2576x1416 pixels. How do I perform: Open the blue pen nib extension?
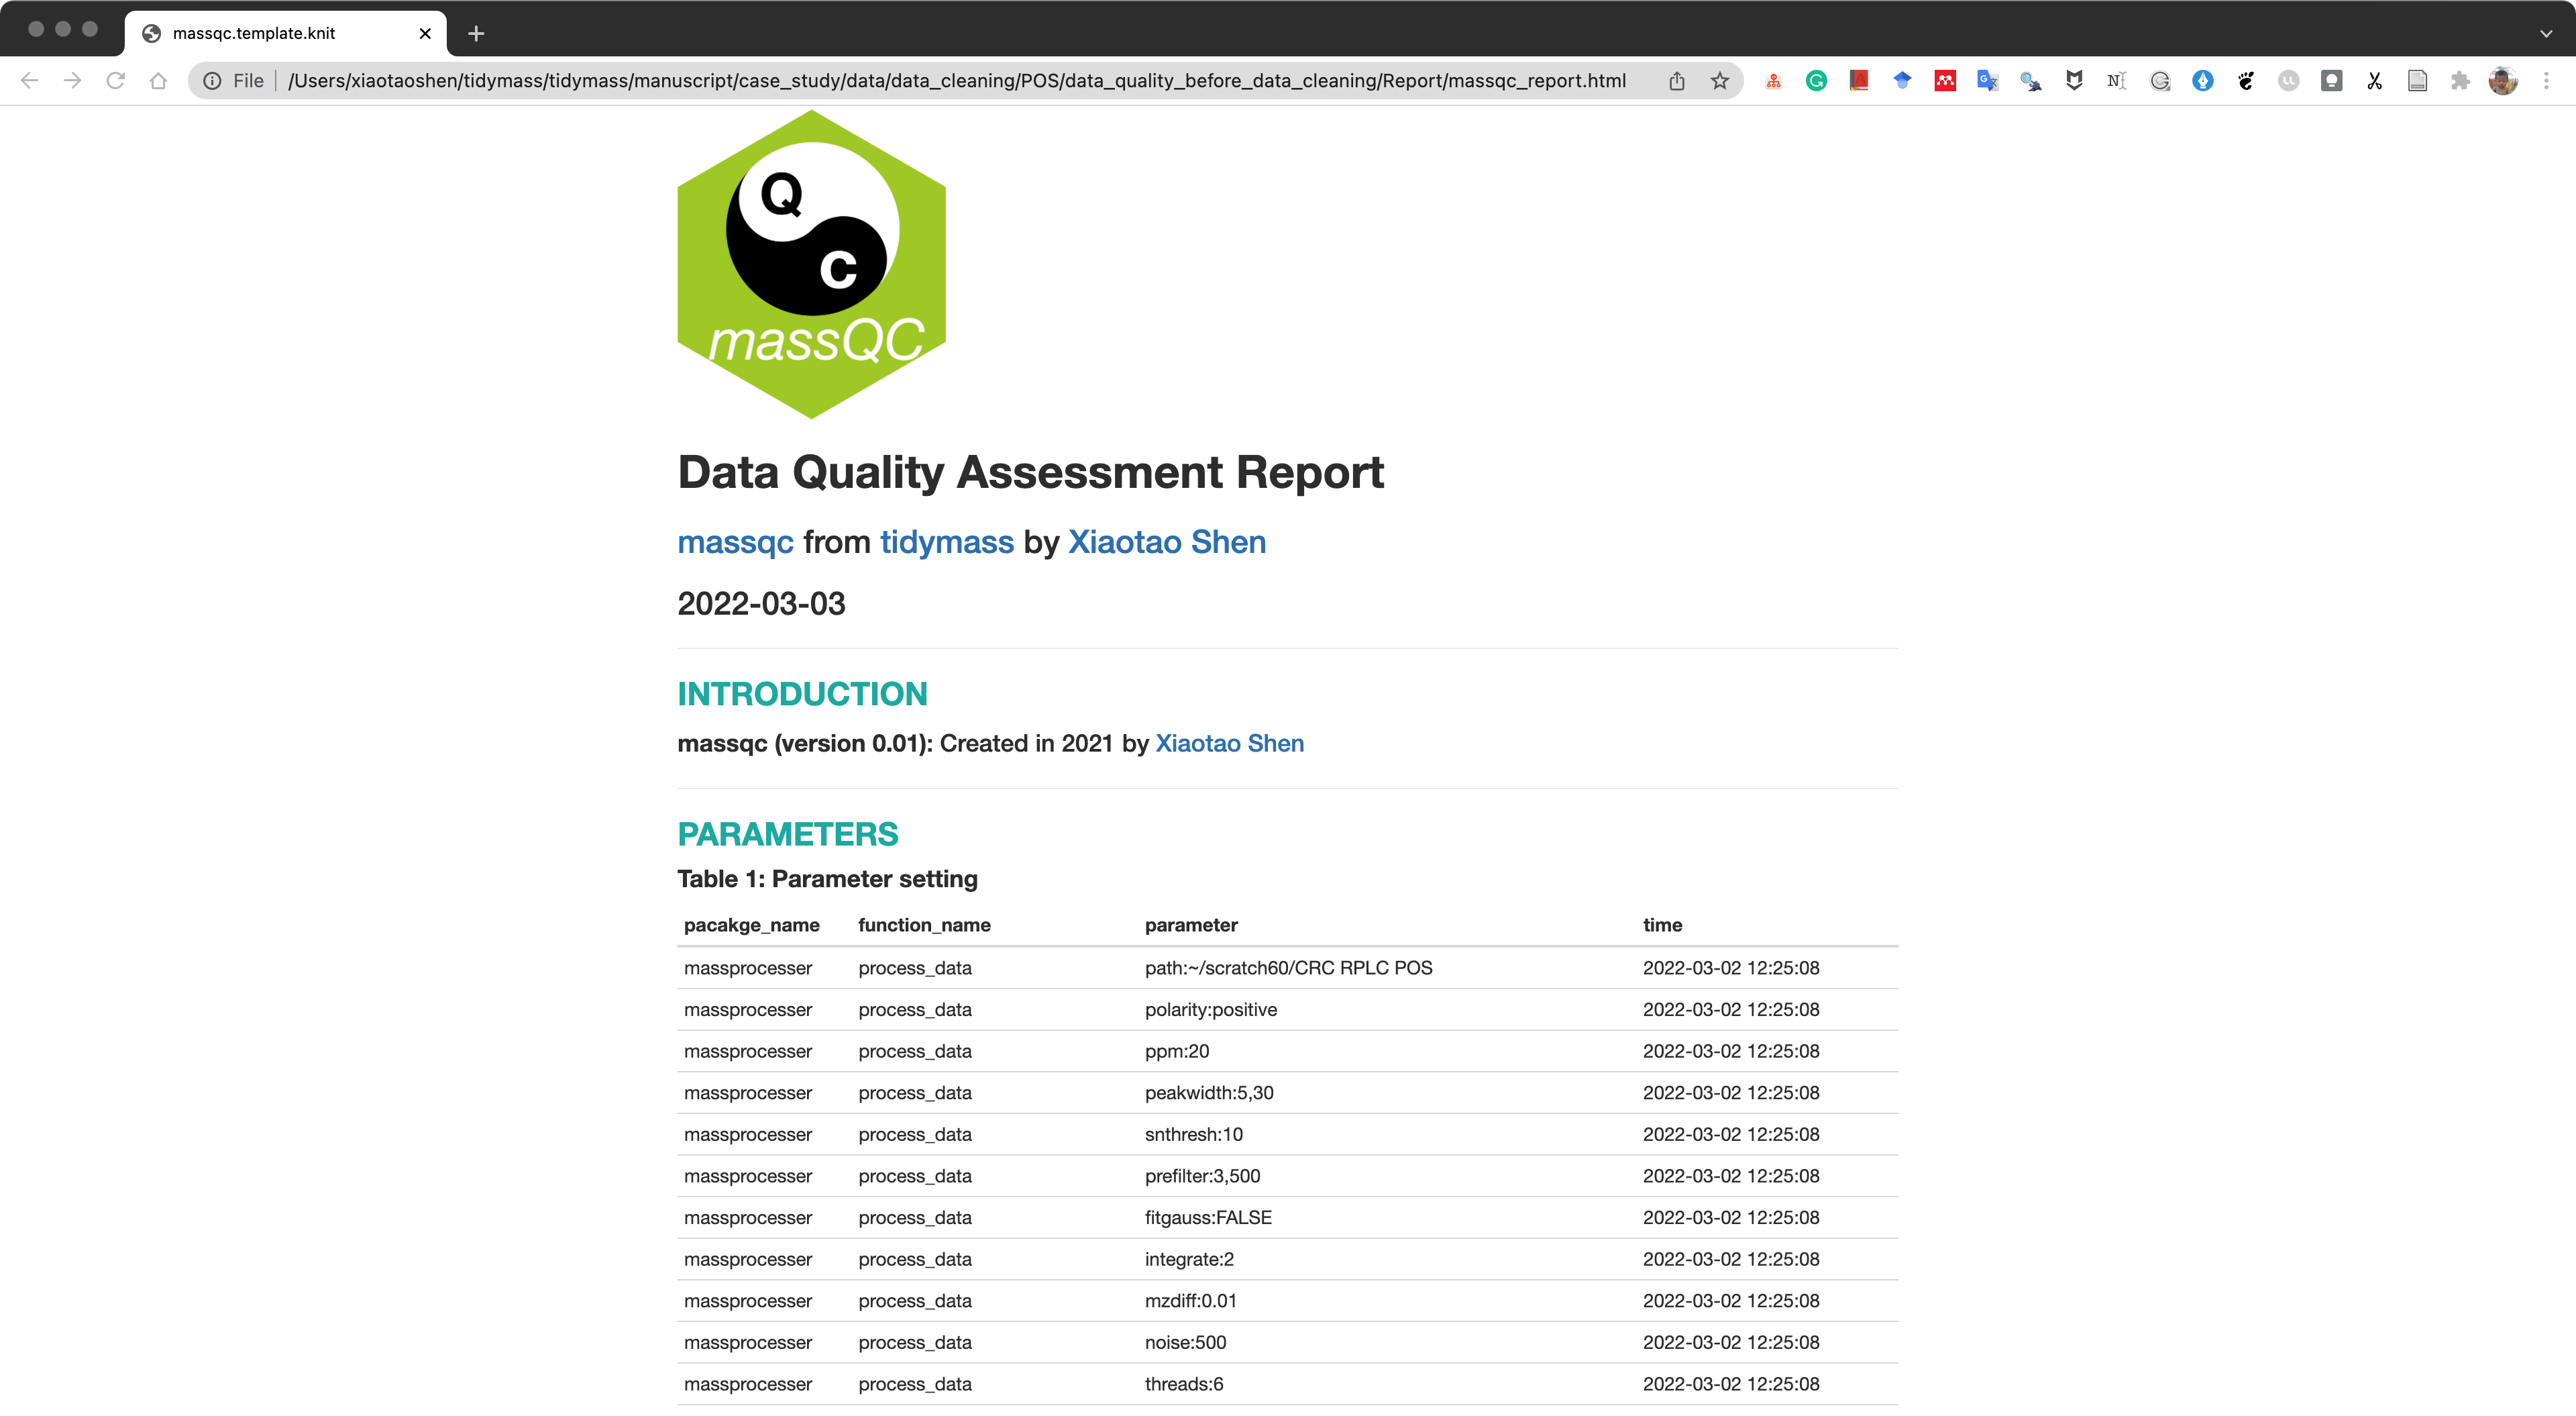click(2203, 81)
